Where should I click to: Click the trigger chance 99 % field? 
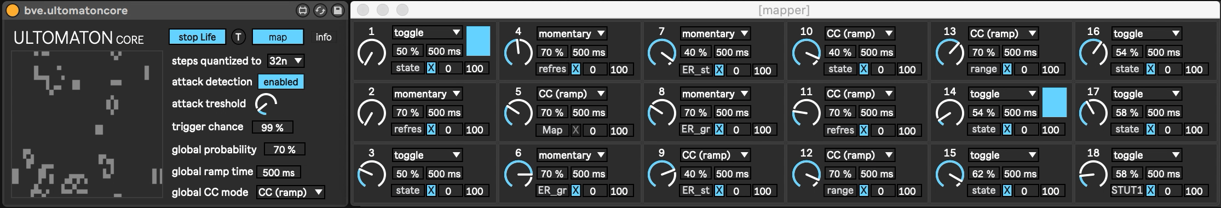coord(272,128)
